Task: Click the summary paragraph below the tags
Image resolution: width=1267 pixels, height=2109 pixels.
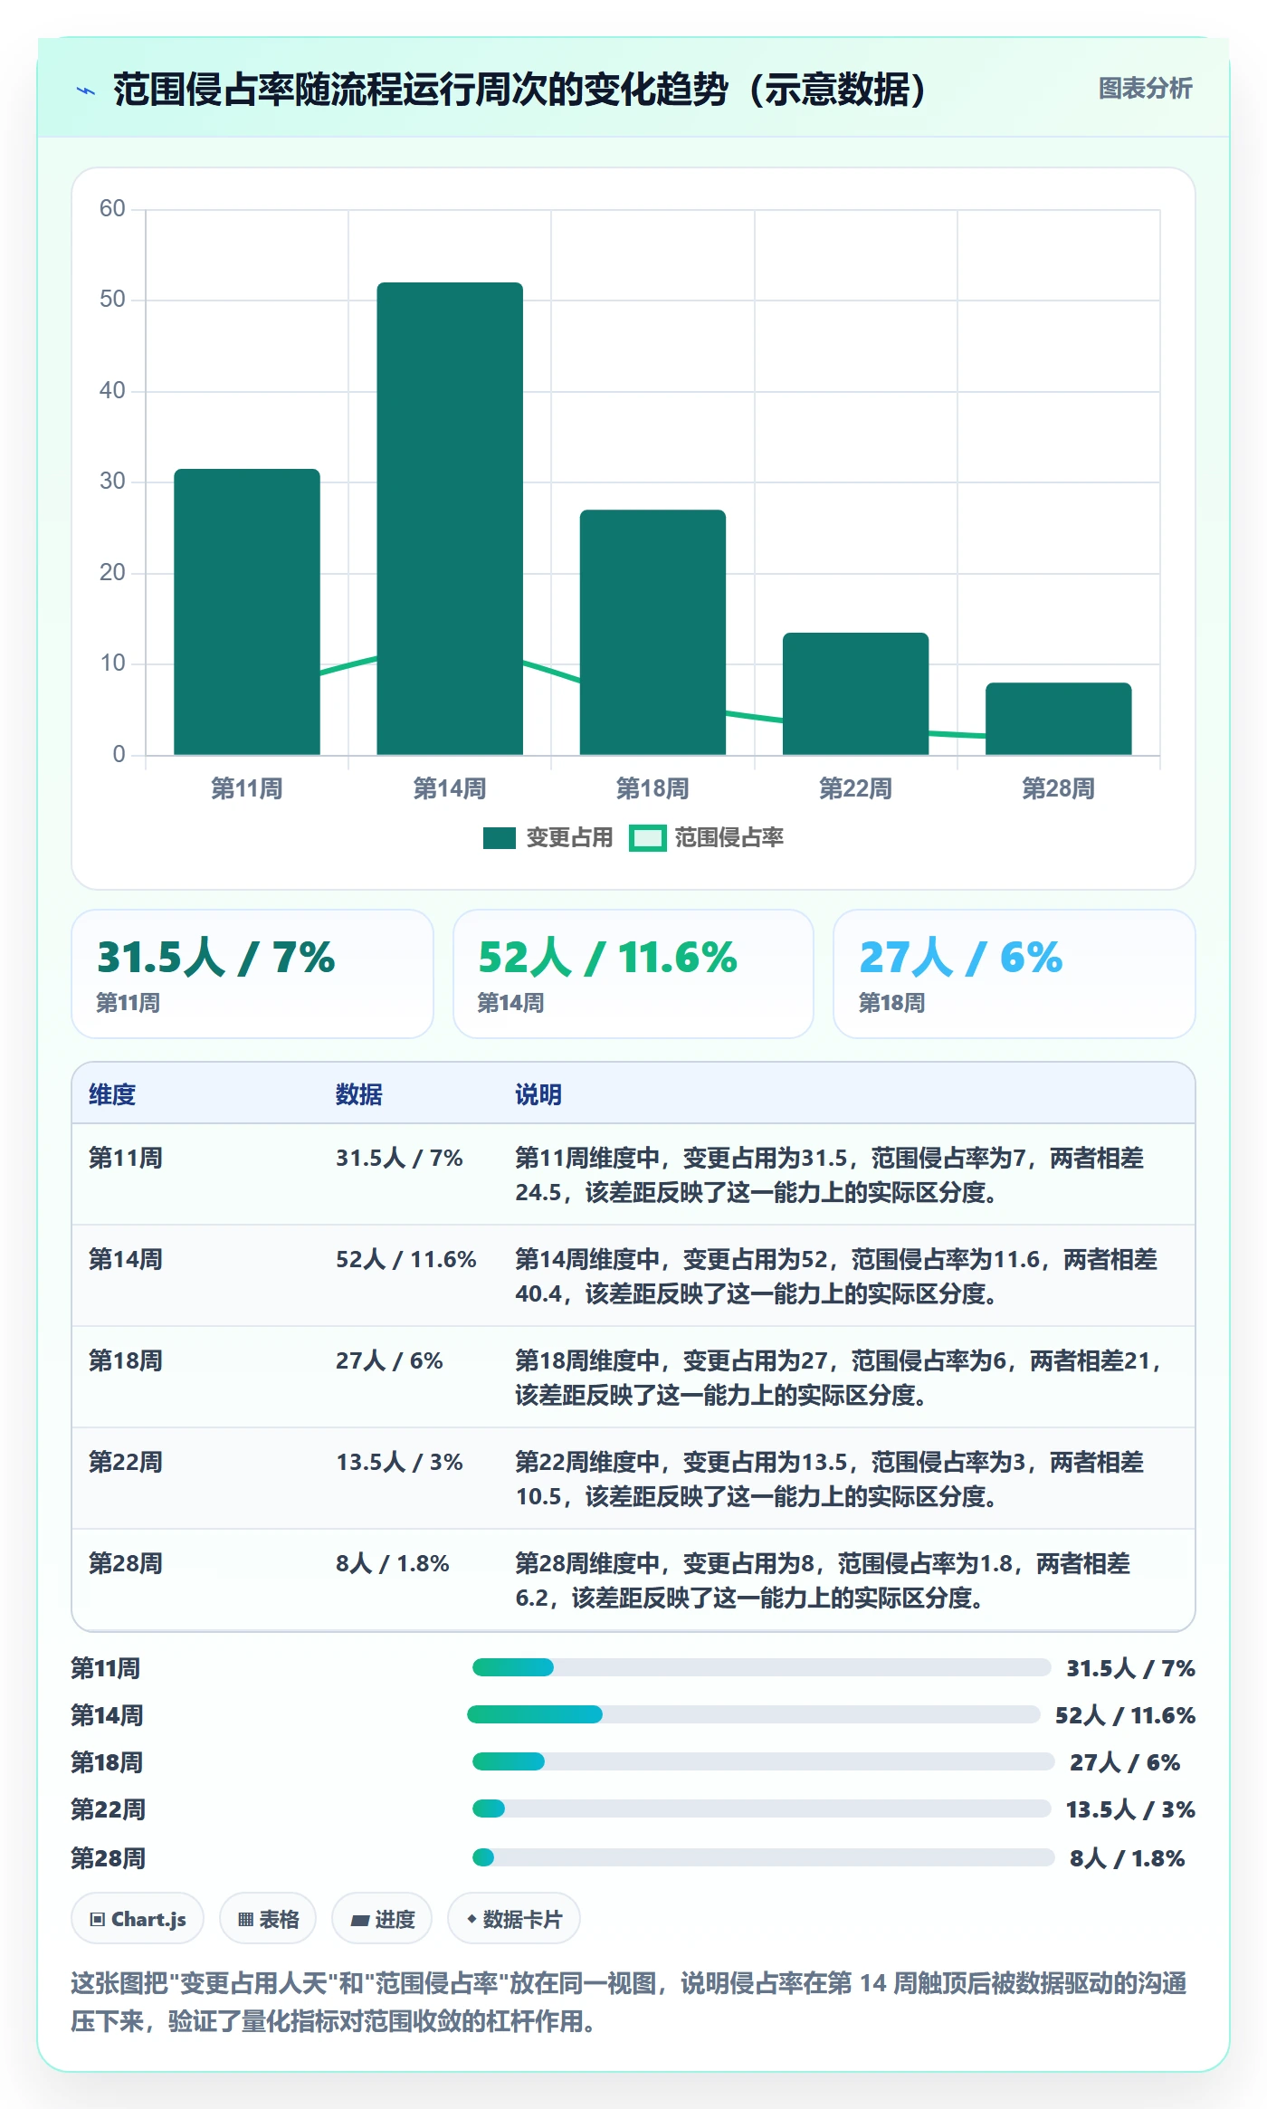Action: [x=629, y=2001]
